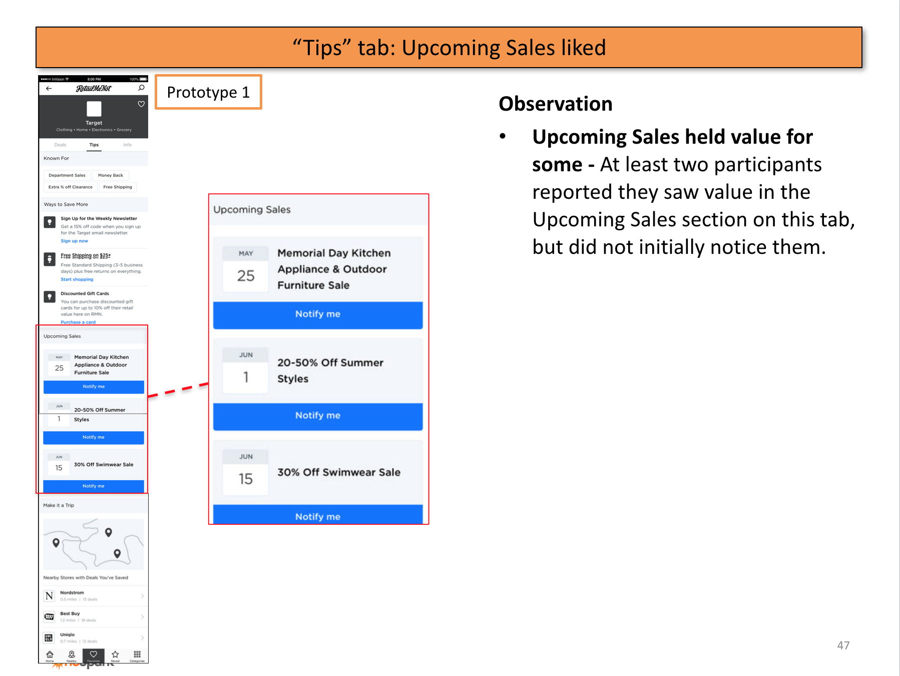Screen dimensions: 900x676
Task: Click the slide title "Tips tab: Upcoming Sales liked"
Action: (x=449, y=48)
